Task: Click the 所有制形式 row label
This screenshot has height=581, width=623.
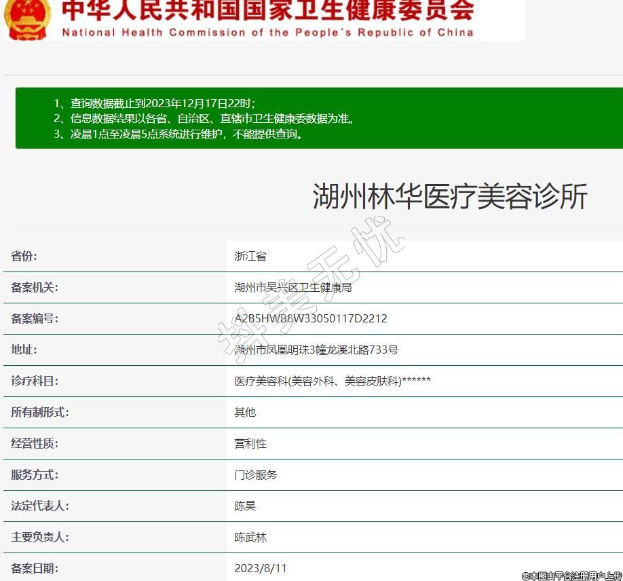Action: [40, 412]
